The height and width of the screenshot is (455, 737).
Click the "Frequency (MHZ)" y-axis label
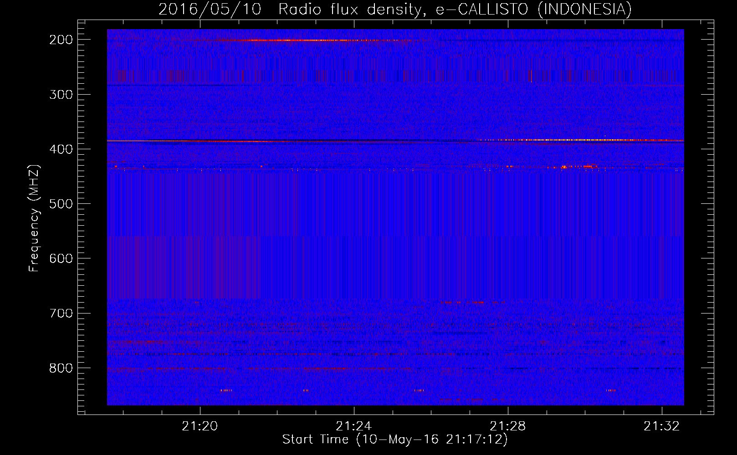pos(34,218)
